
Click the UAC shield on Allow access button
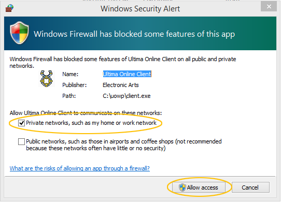click(x=182, y=187)
